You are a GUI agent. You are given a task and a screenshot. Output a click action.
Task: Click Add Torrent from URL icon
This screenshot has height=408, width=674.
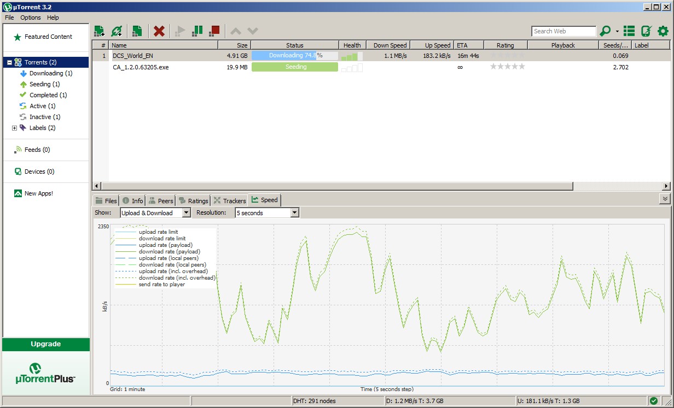(117, 31)
